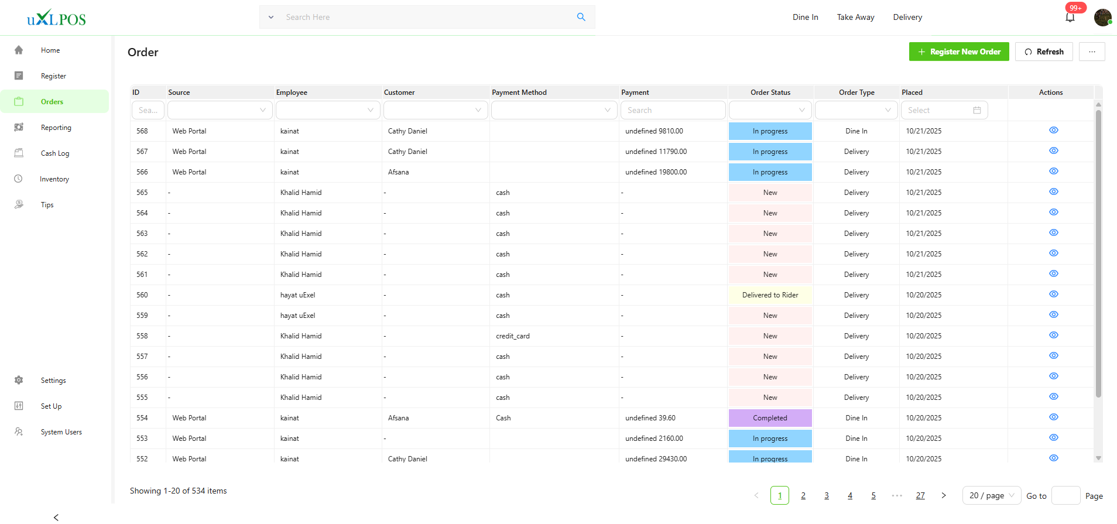Click eye icon for order 554
1117x524 pixels.
click(1053, 417)
